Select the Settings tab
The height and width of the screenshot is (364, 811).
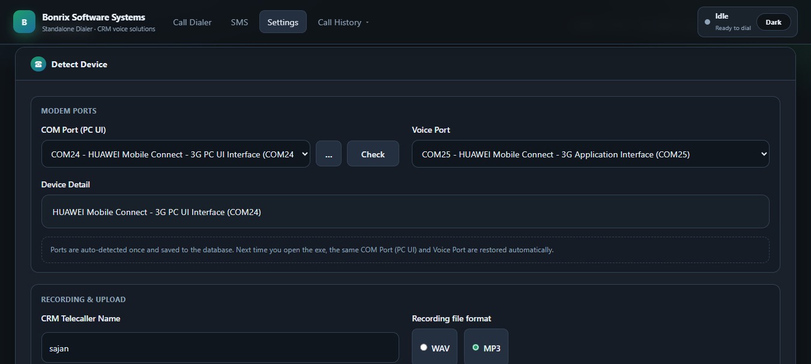pos(283,22)
